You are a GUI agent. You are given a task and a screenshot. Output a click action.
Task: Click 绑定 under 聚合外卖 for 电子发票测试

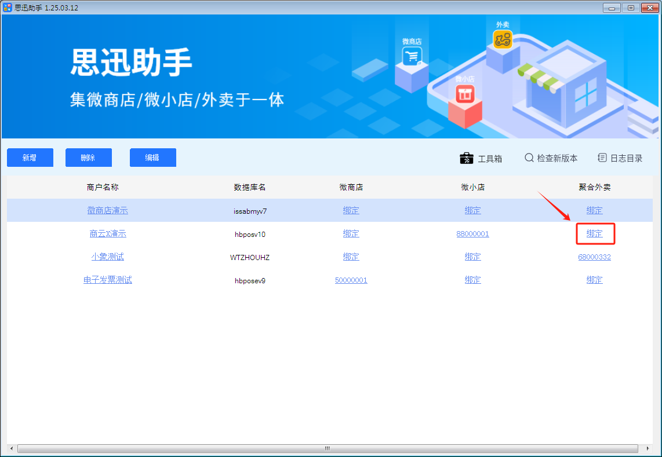(x=594, y=280)
